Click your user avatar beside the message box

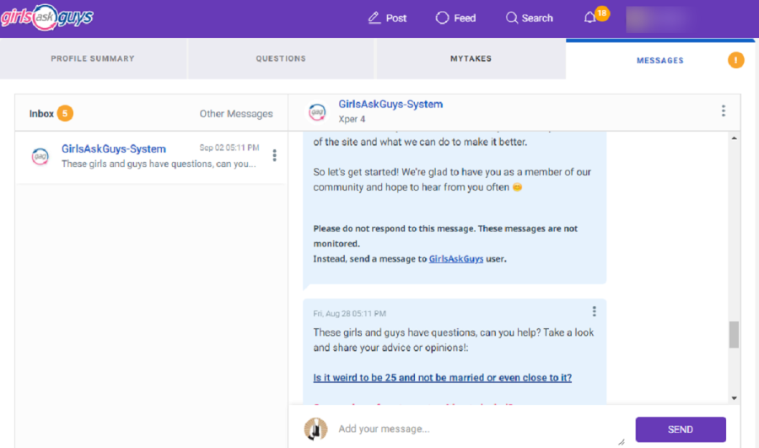click(315, 429)
